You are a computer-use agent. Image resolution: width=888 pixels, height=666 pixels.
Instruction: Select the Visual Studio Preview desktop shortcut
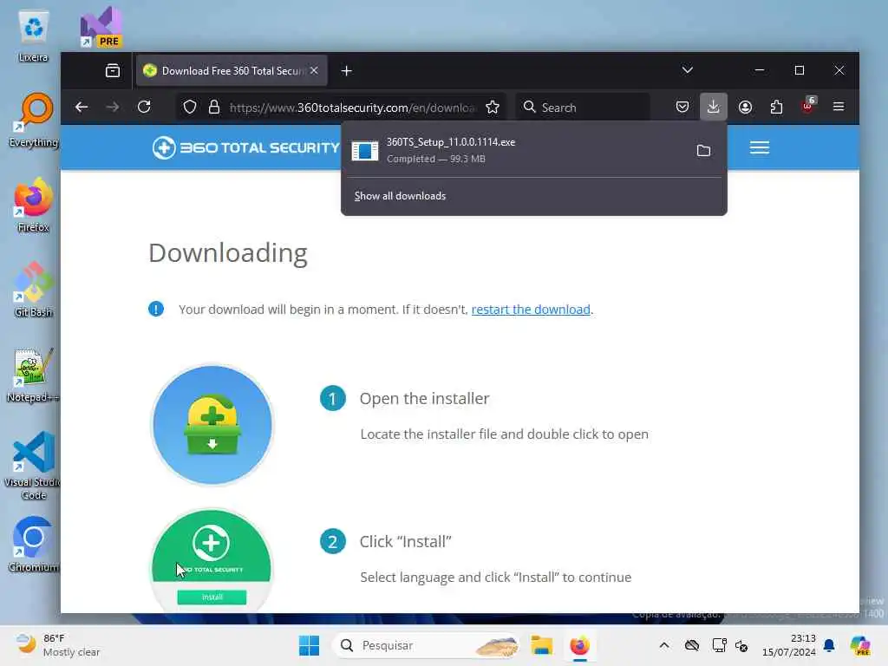pos(101,27)
